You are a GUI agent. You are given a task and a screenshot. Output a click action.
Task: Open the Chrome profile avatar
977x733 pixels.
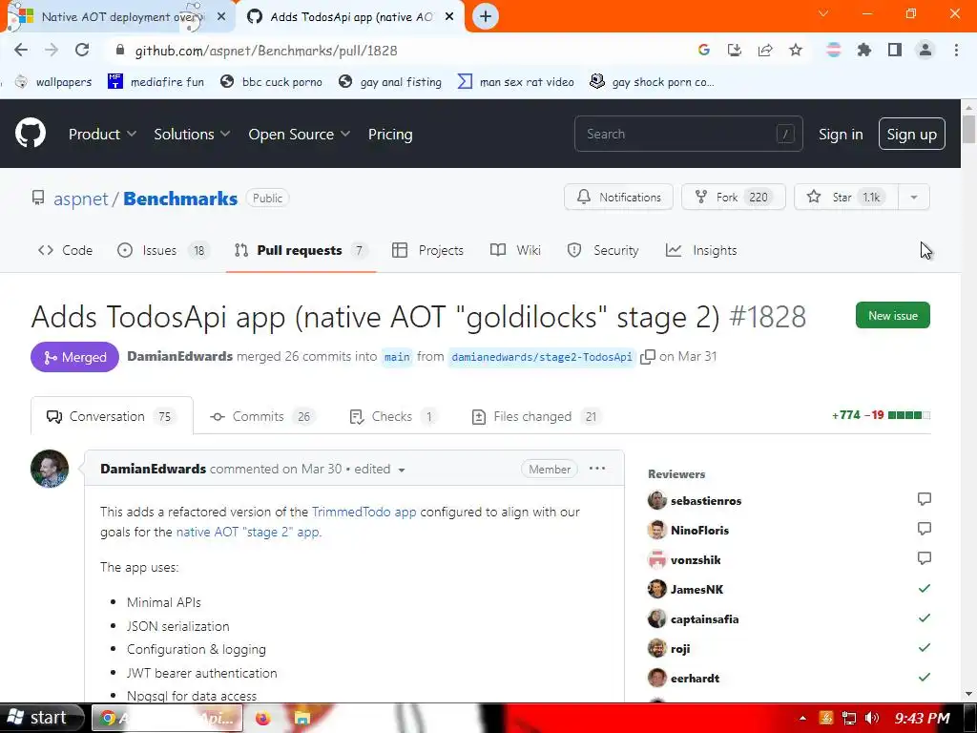coord(925,50)
